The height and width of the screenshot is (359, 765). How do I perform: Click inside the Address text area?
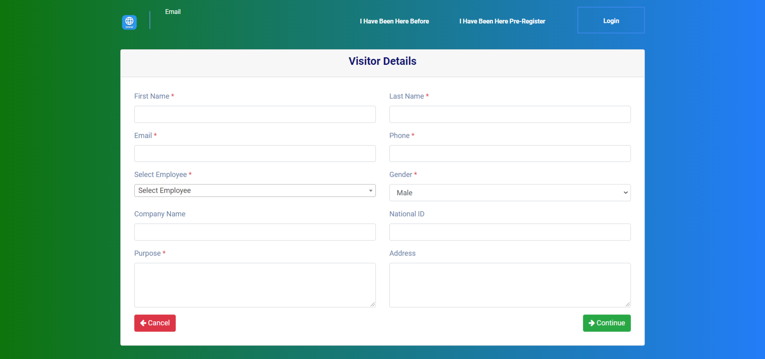pos(510,285)
